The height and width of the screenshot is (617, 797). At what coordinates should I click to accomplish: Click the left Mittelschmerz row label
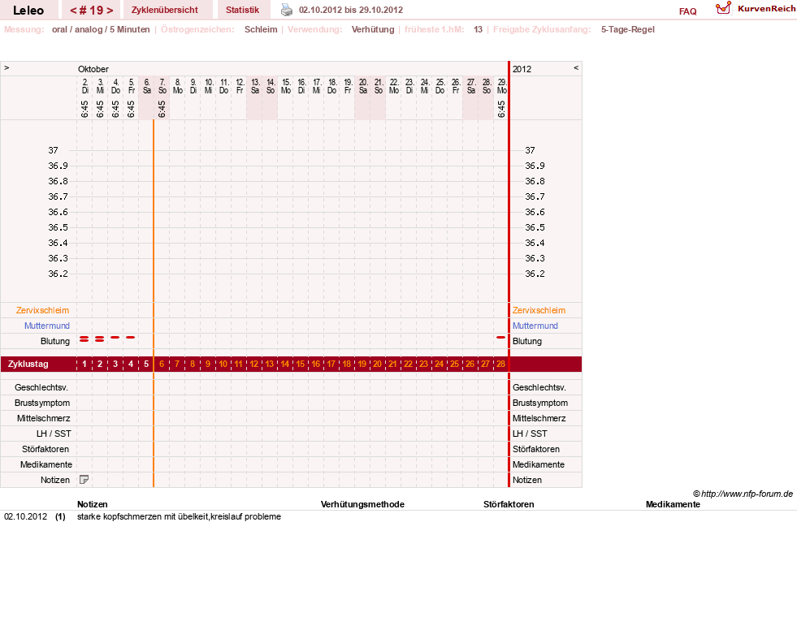point(44,418)
